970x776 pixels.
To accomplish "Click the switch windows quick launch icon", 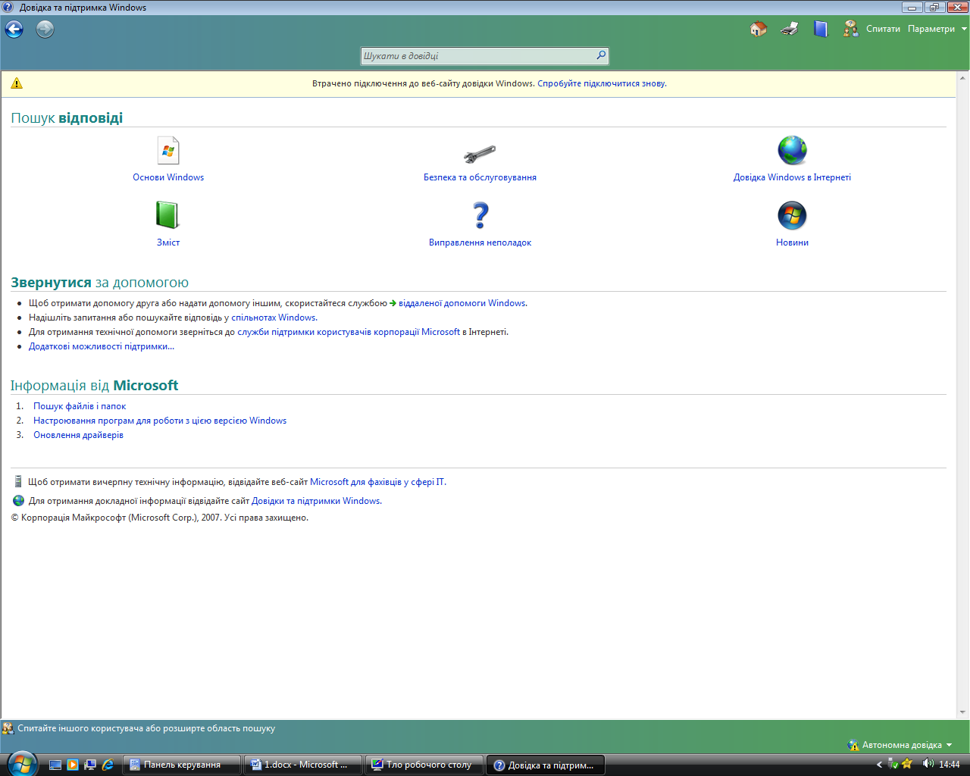I will tap(90, 765).
